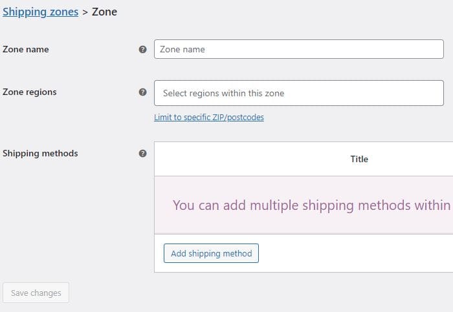Click the breadcrumb arrow separator

point(85,12)
